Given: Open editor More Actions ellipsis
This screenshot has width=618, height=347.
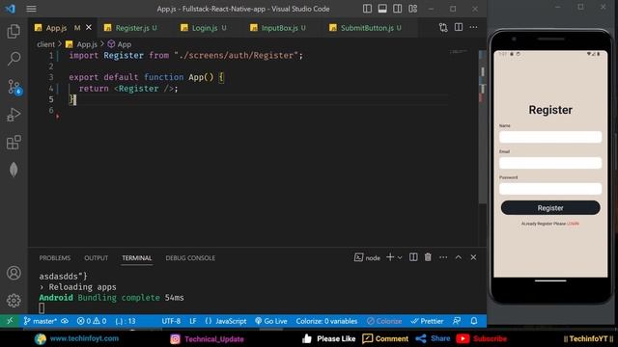Looking at the screenshot, I should click(473, 27).
